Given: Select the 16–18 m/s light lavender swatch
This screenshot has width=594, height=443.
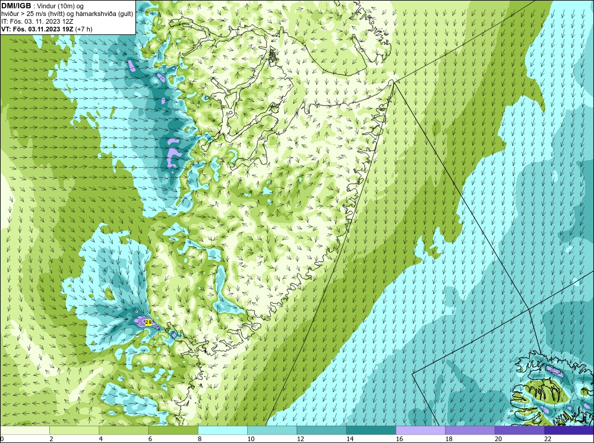Looking at the screenshot, I should 421,430.
